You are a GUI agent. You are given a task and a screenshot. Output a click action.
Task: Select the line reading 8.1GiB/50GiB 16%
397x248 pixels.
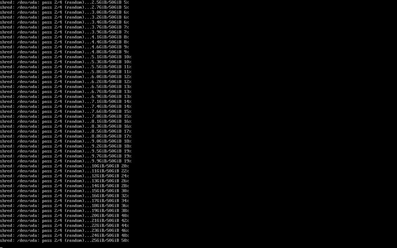click(x=66, y=122)
